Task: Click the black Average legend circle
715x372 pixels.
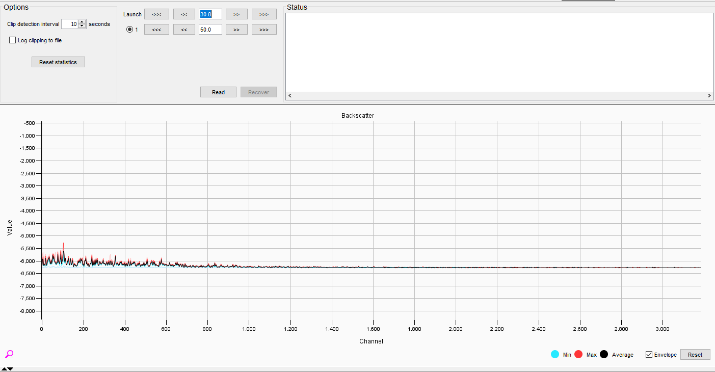Action: tap(604, 355)
